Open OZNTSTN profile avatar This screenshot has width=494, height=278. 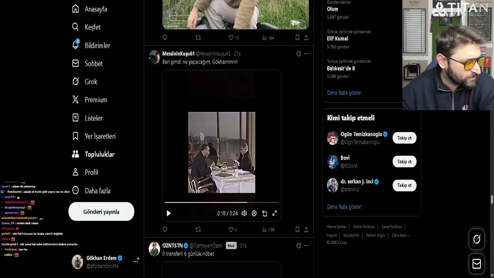(x=154, y=249)
